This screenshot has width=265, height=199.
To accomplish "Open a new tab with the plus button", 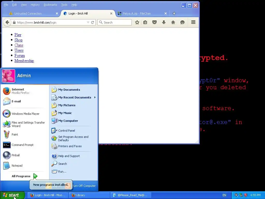I will pyautogui.click(x=174, y=13).
